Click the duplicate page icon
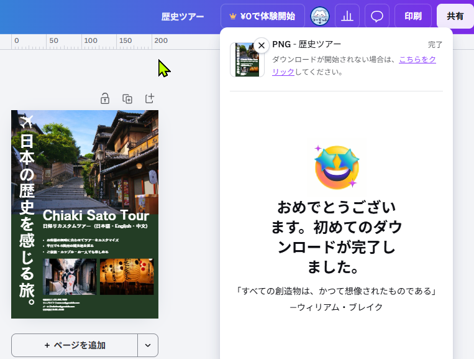Image resolution: width=474 pixels, height=359 pixels. coord(127,99)
